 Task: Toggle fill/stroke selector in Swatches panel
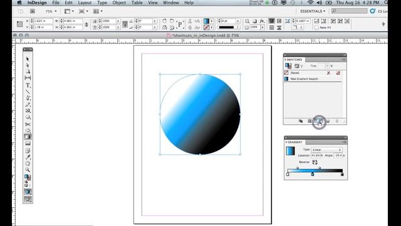click(x=288, y=66)
